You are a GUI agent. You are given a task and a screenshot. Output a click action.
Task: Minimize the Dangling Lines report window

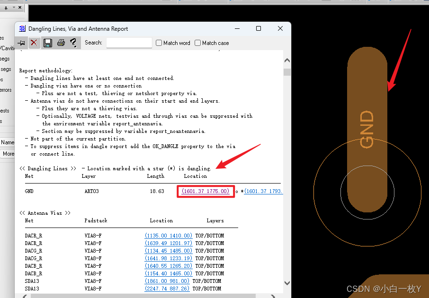point(237,28)
